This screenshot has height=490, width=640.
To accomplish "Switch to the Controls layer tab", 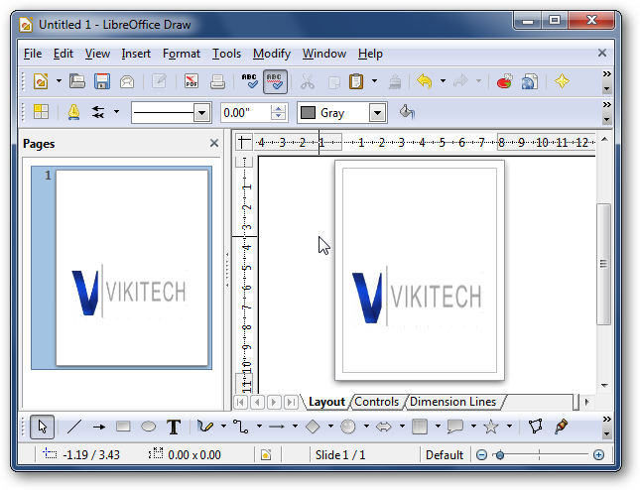I will pos(376,402).
